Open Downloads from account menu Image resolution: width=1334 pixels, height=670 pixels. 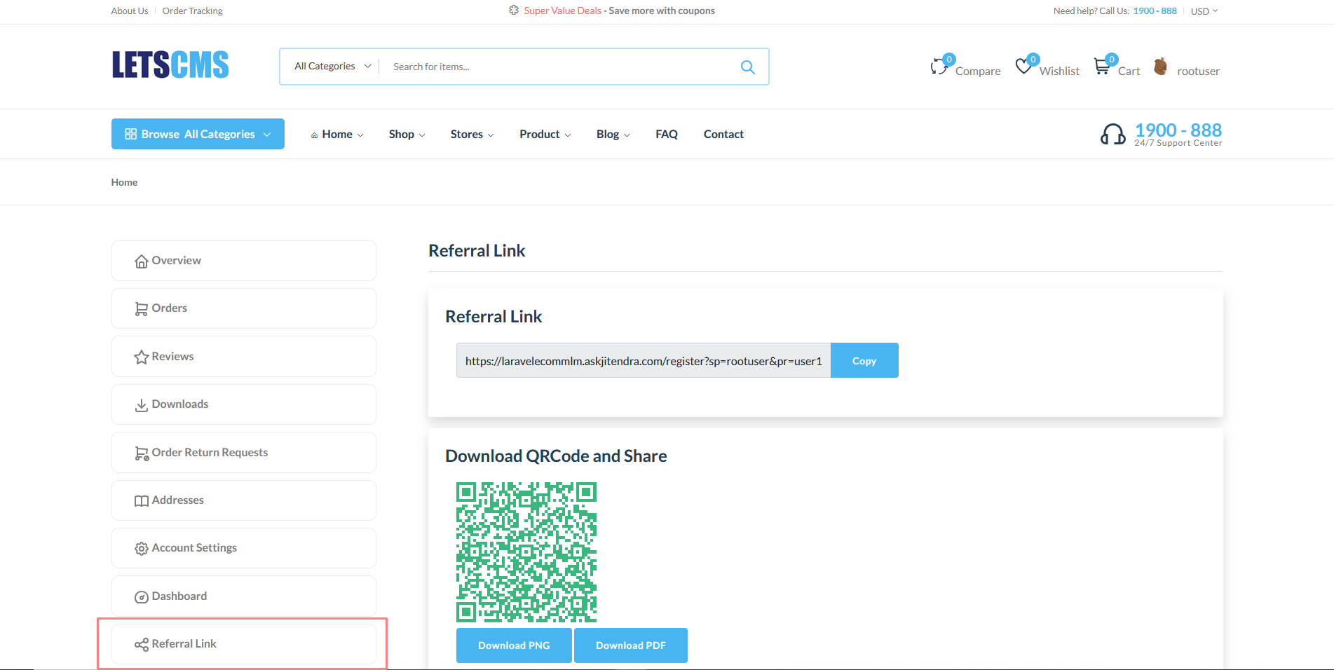coord(179,404)
